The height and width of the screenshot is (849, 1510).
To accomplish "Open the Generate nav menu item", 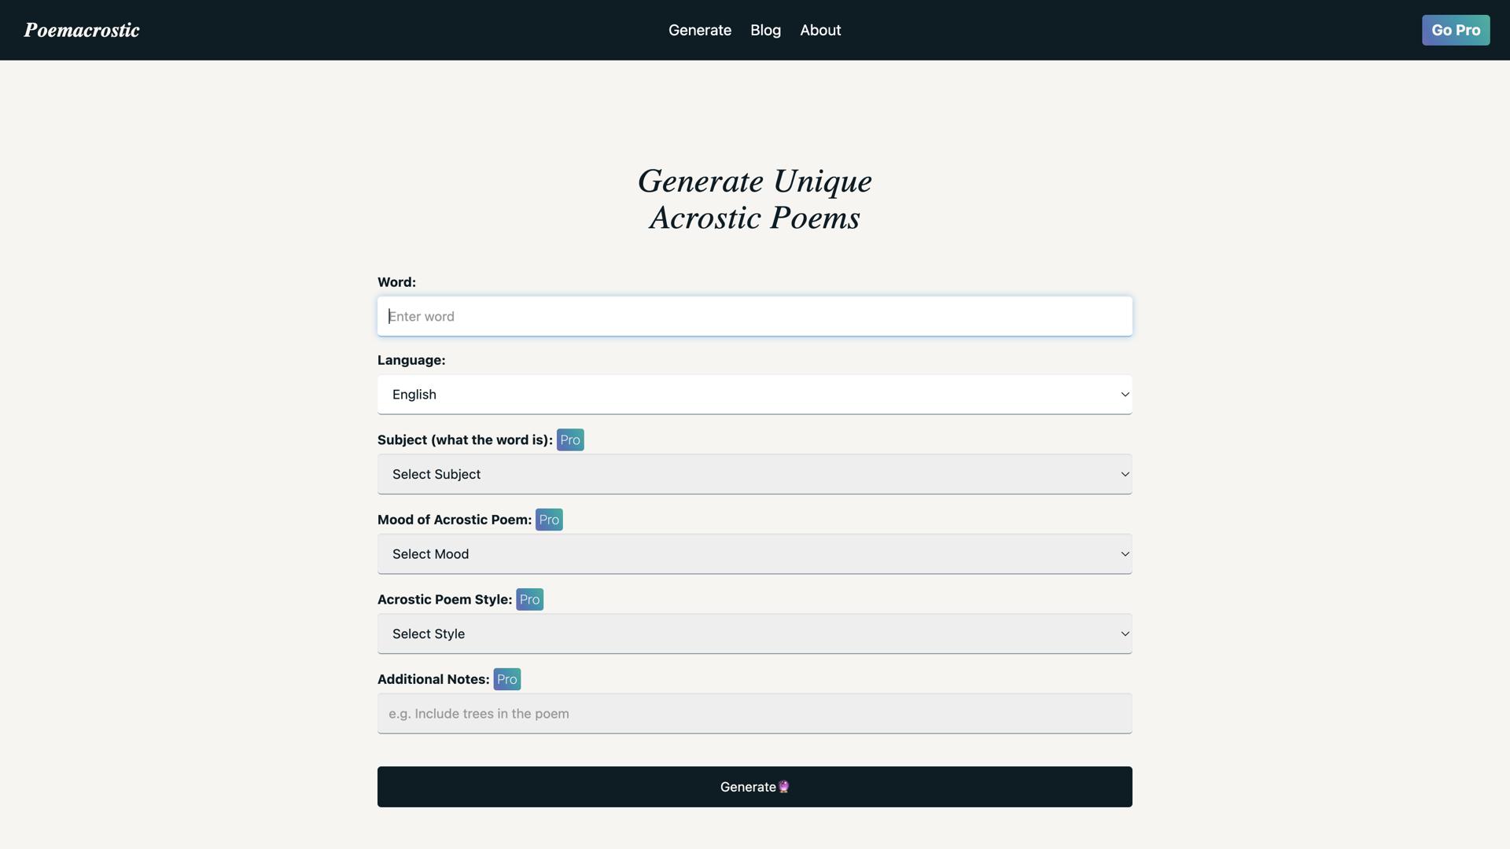I will click(x=699, y=30).
